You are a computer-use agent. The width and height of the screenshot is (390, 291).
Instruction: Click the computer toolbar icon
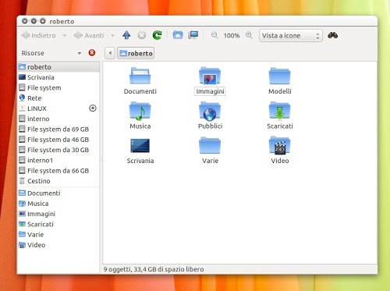(x=193, y=35)
